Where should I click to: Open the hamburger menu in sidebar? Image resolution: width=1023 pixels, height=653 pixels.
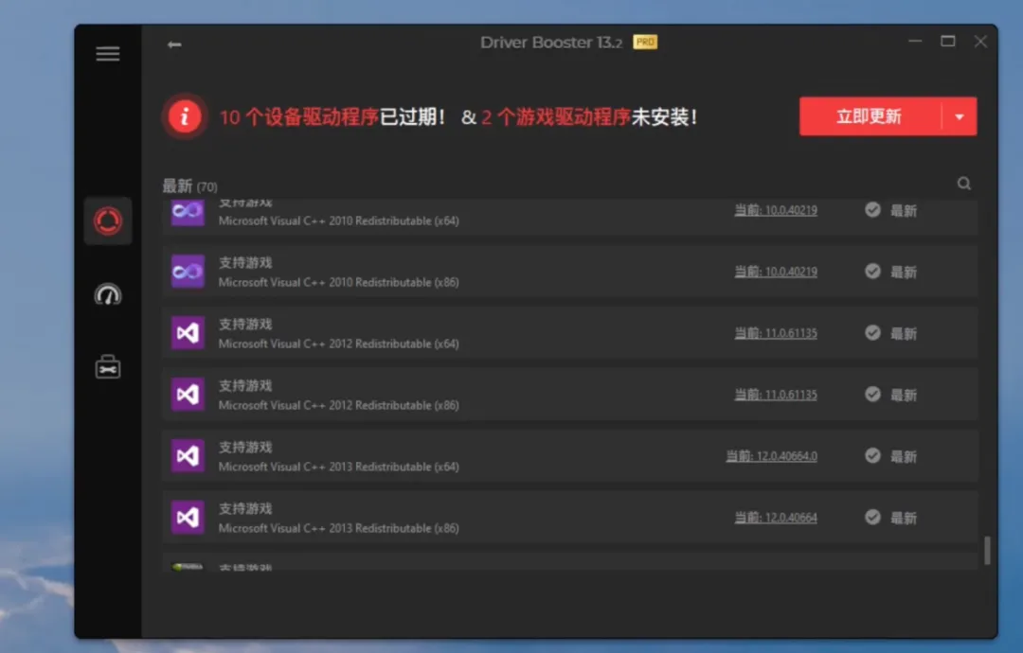tap(108, 54)
